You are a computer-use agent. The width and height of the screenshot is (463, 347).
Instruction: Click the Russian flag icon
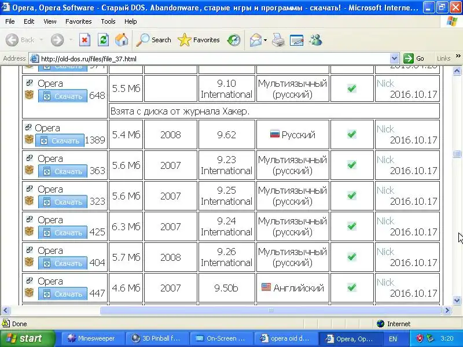(x=274, y=134)
